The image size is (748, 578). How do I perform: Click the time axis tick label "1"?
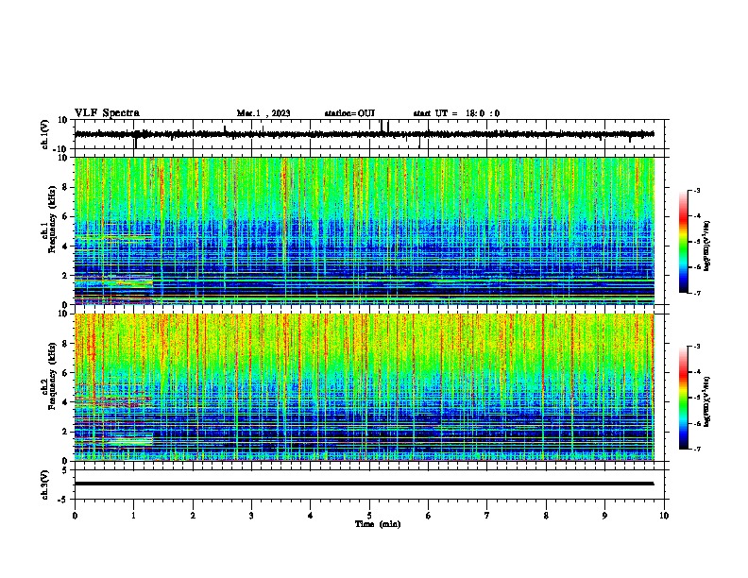point(133,516)
